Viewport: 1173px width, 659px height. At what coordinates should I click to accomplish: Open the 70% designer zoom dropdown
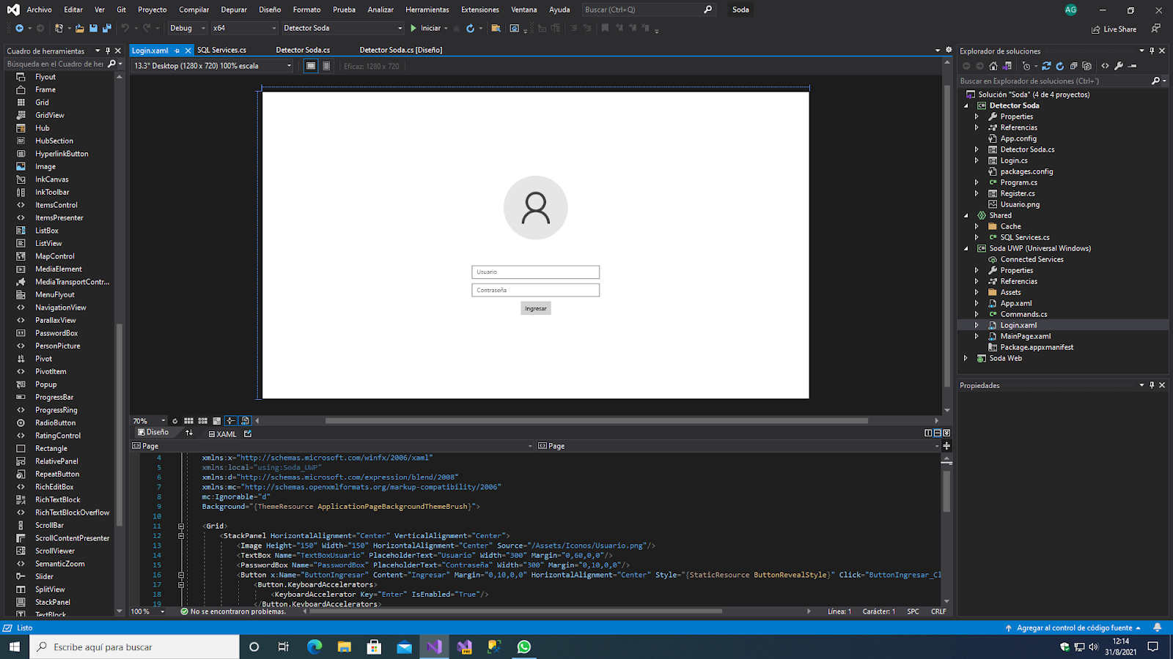(x=149, y=421)
